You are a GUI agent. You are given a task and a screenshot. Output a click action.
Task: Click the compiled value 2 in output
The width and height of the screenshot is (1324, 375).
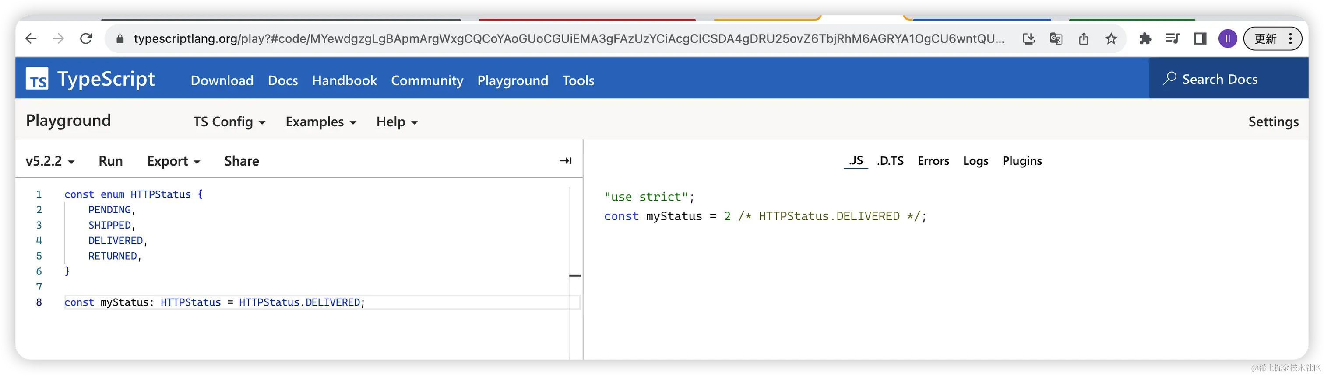point(727,216)
